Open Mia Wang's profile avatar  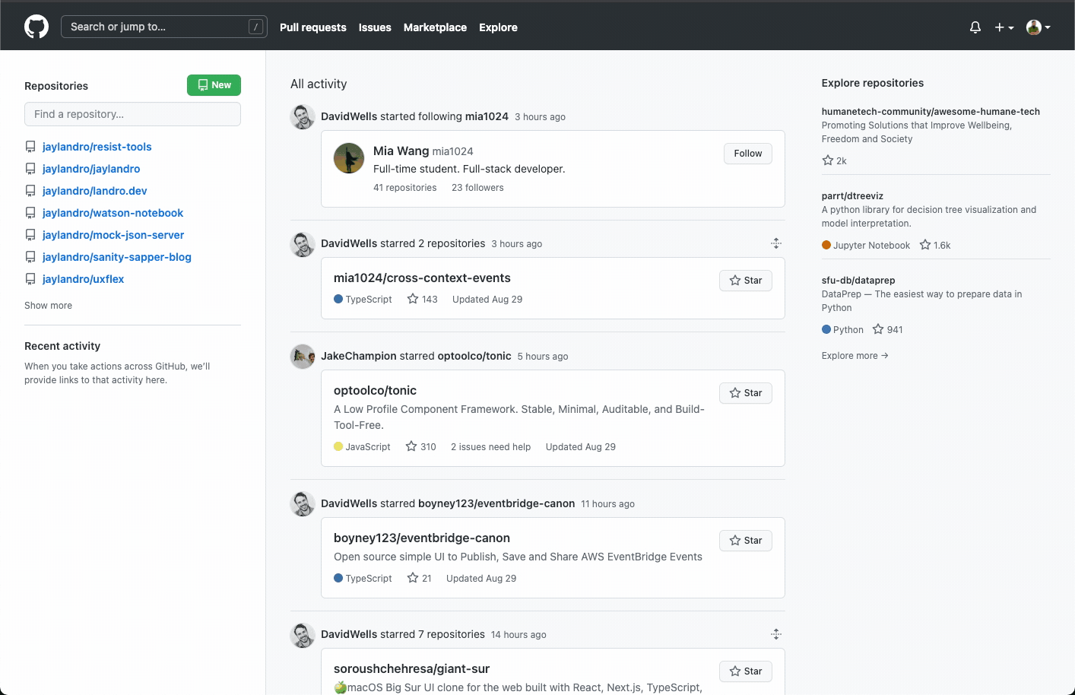[349, 158]
